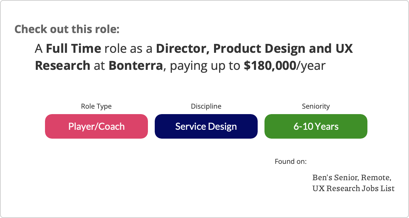The width and height of the screenshot is (409, 218).
Task: Click the "/year" text after salary
Action: [312, 65]
